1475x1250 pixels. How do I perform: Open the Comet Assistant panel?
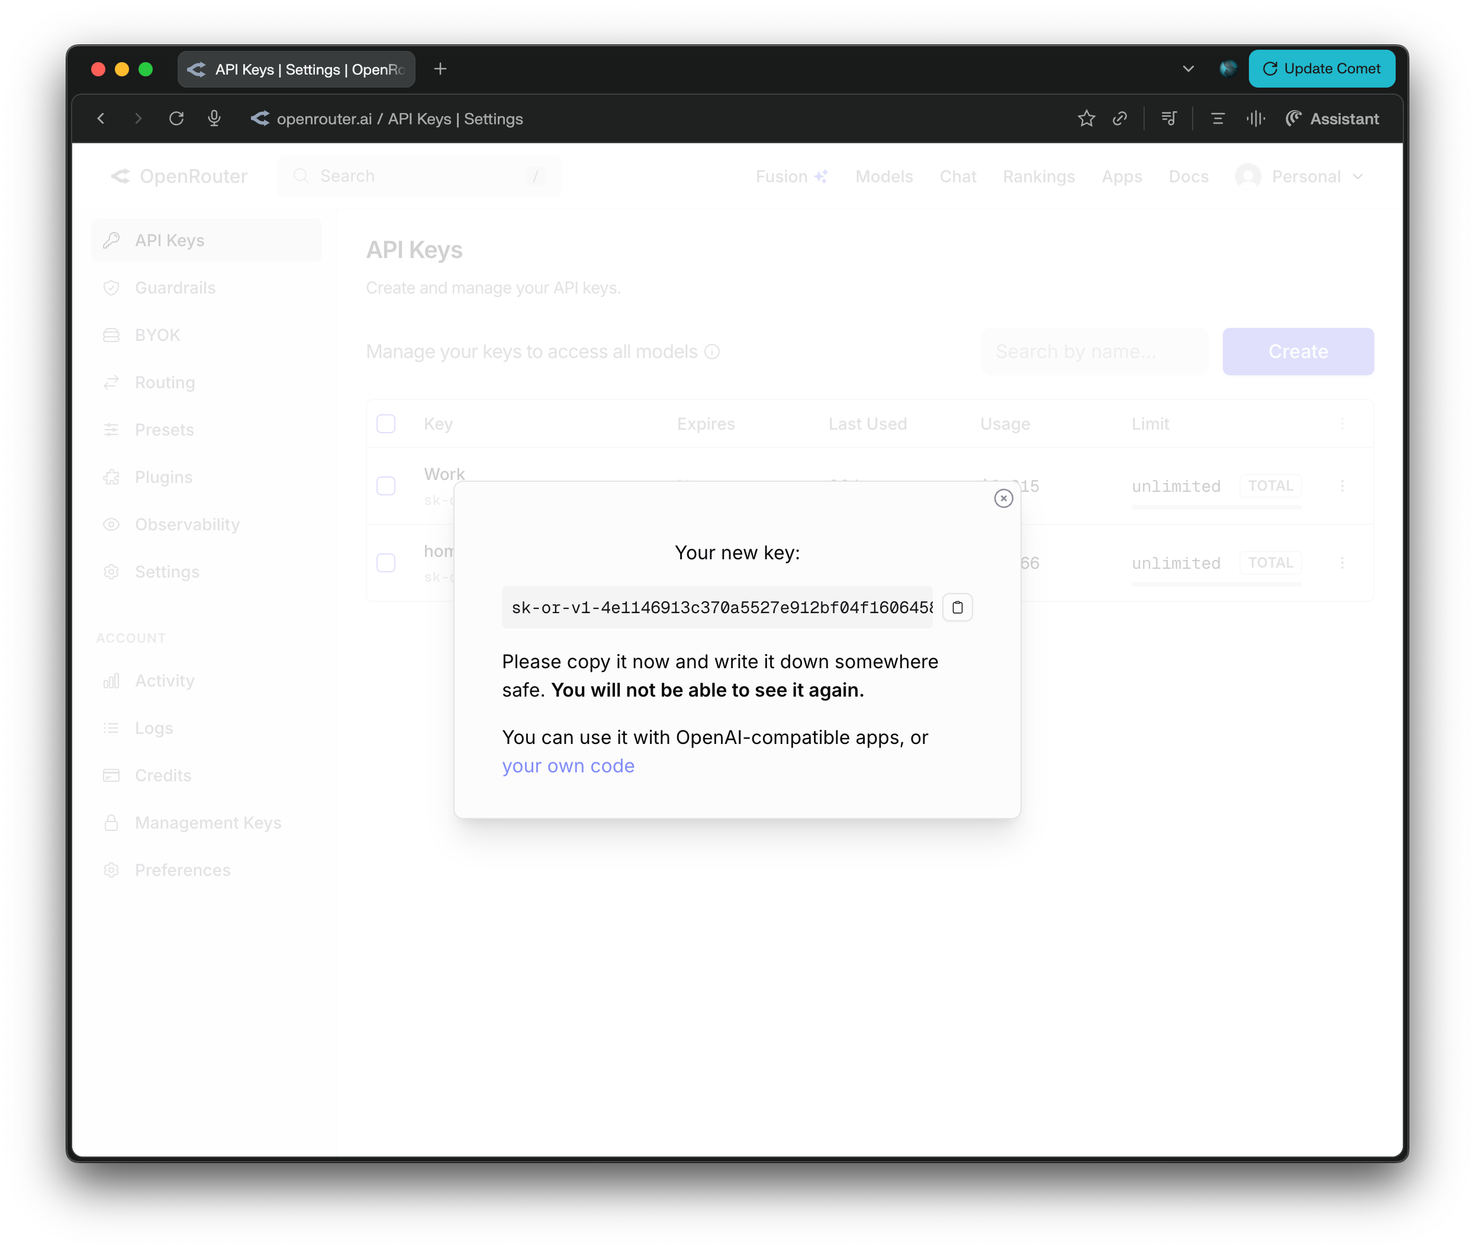(x=1332, y=118)
